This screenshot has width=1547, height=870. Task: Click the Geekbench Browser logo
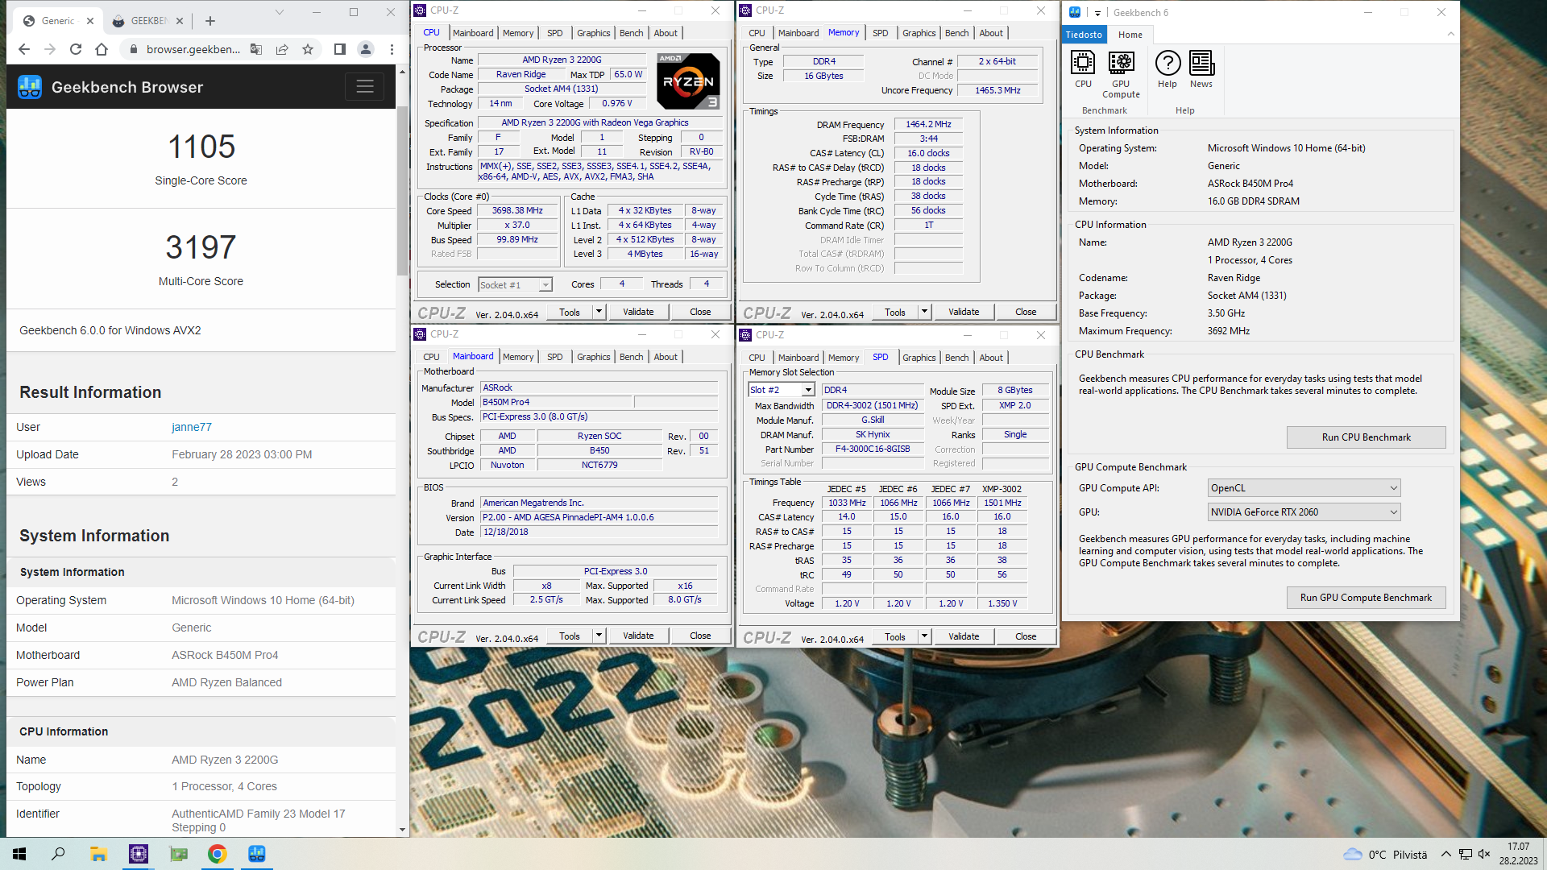[30, 87]
